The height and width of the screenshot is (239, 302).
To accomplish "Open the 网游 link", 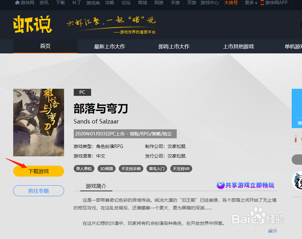I will [x=159, y=3].
